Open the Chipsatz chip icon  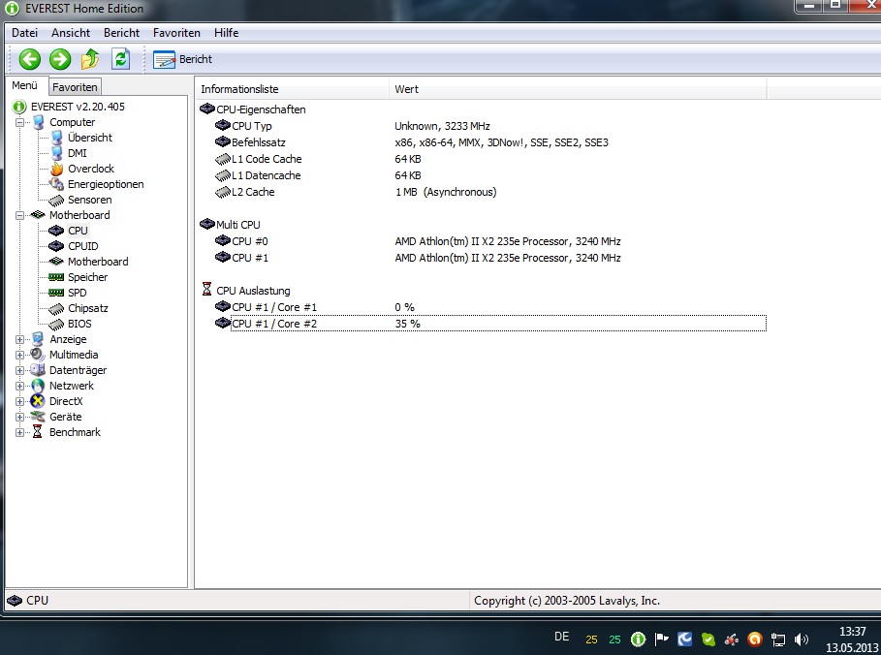click(56, 308)
